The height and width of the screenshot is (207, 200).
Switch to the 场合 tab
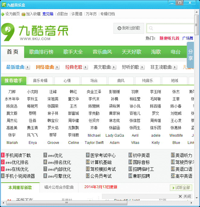pos(94,81)
